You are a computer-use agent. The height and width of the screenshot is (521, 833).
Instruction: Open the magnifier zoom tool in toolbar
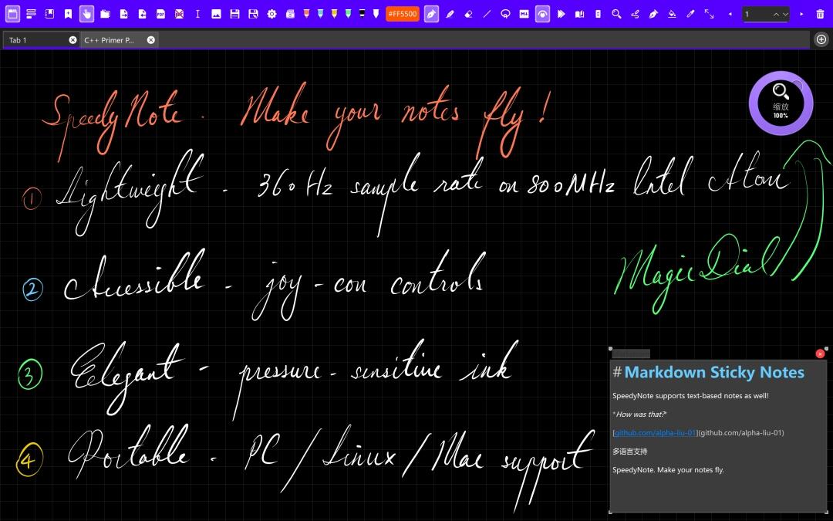(616, 14)
